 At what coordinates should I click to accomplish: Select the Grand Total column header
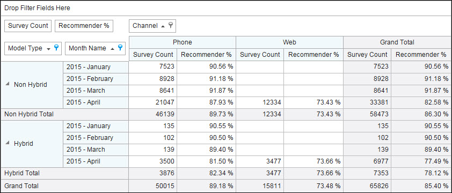pos(397,42)
